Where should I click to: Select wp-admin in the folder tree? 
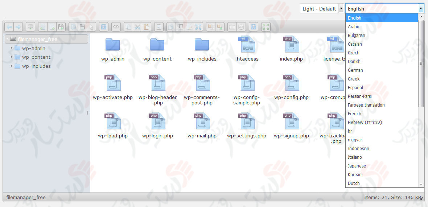[x=34, y=48]
